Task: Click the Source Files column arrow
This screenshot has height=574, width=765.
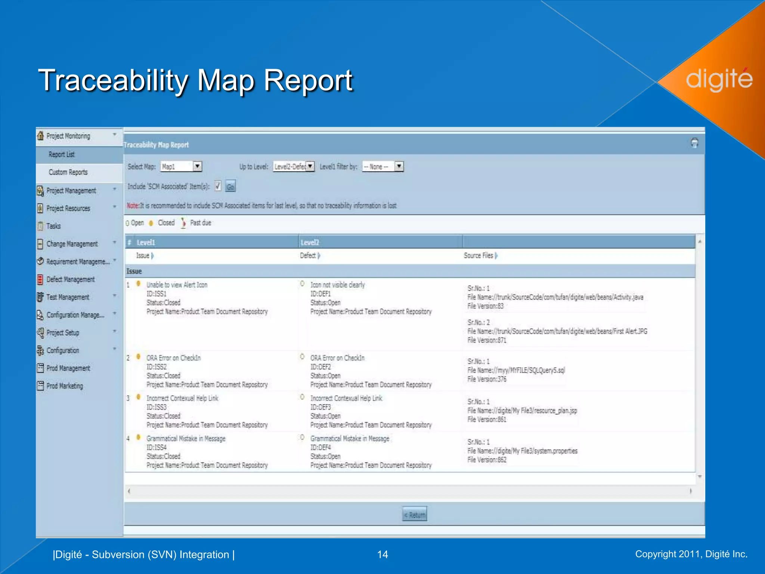Action: 496,256
